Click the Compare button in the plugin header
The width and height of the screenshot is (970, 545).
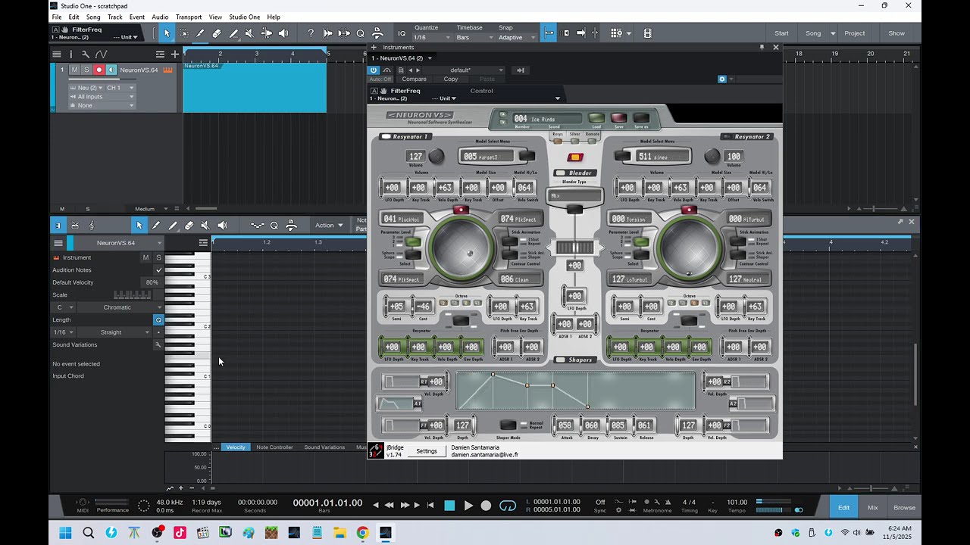coord(414,79)
